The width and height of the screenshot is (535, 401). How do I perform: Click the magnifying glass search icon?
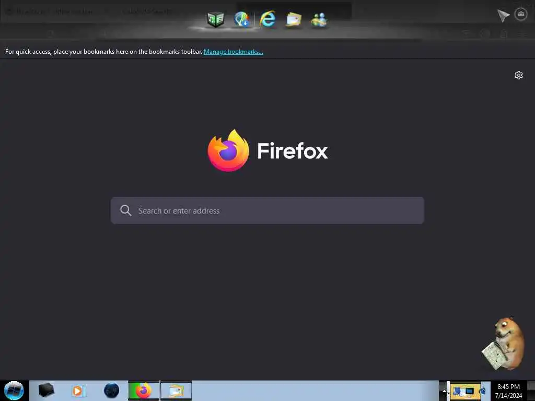point(126,210)
